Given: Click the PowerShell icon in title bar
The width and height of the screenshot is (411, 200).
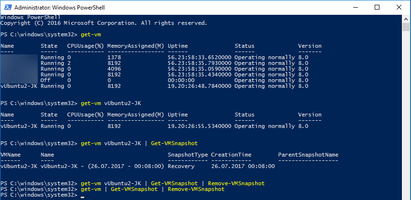Looking at the screenshot, I should (x=7, y=7).
